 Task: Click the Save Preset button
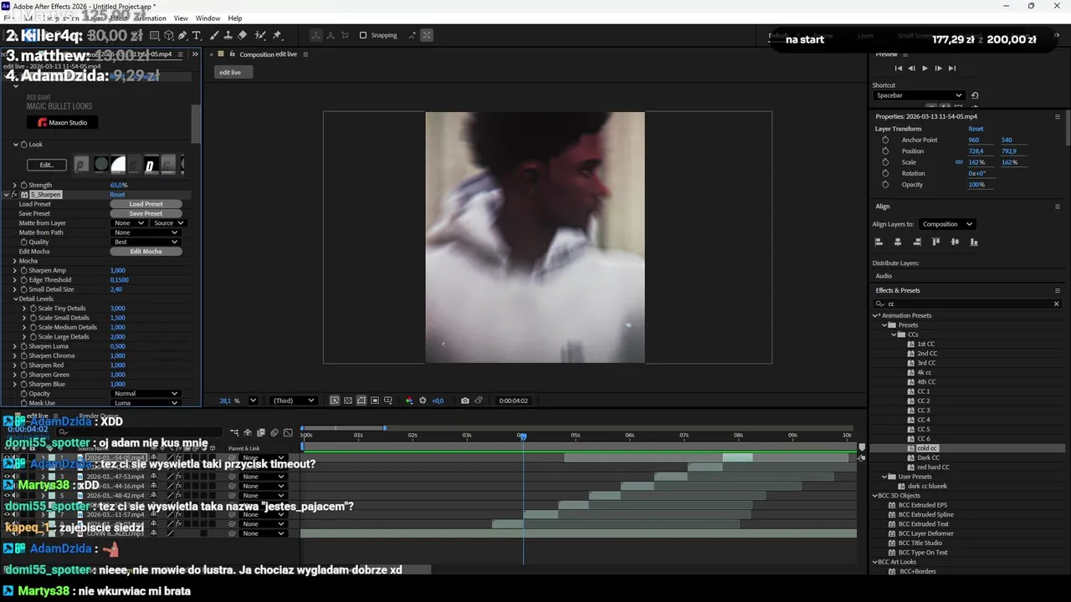[146, 213]
